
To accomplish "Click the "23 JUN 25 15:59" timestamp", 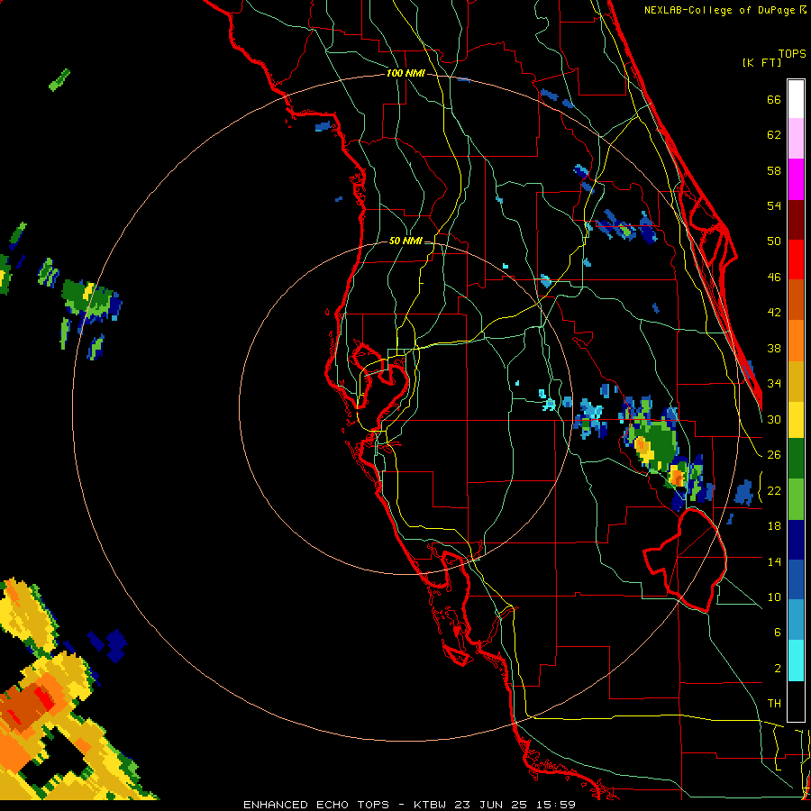I will click(515, 805).
